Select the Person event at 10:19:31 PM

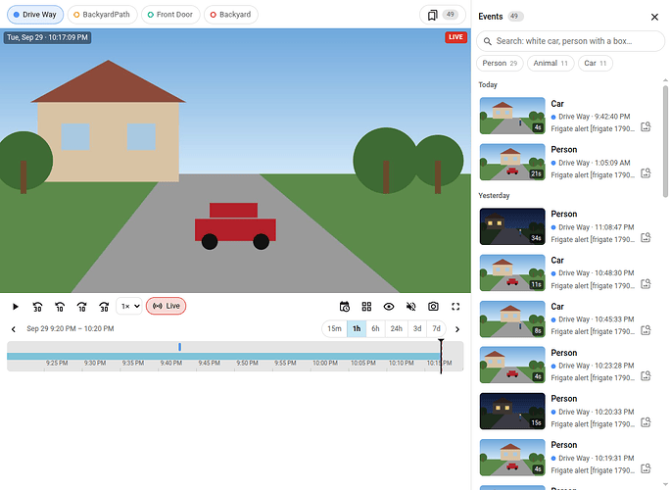(x=568, y=458)
